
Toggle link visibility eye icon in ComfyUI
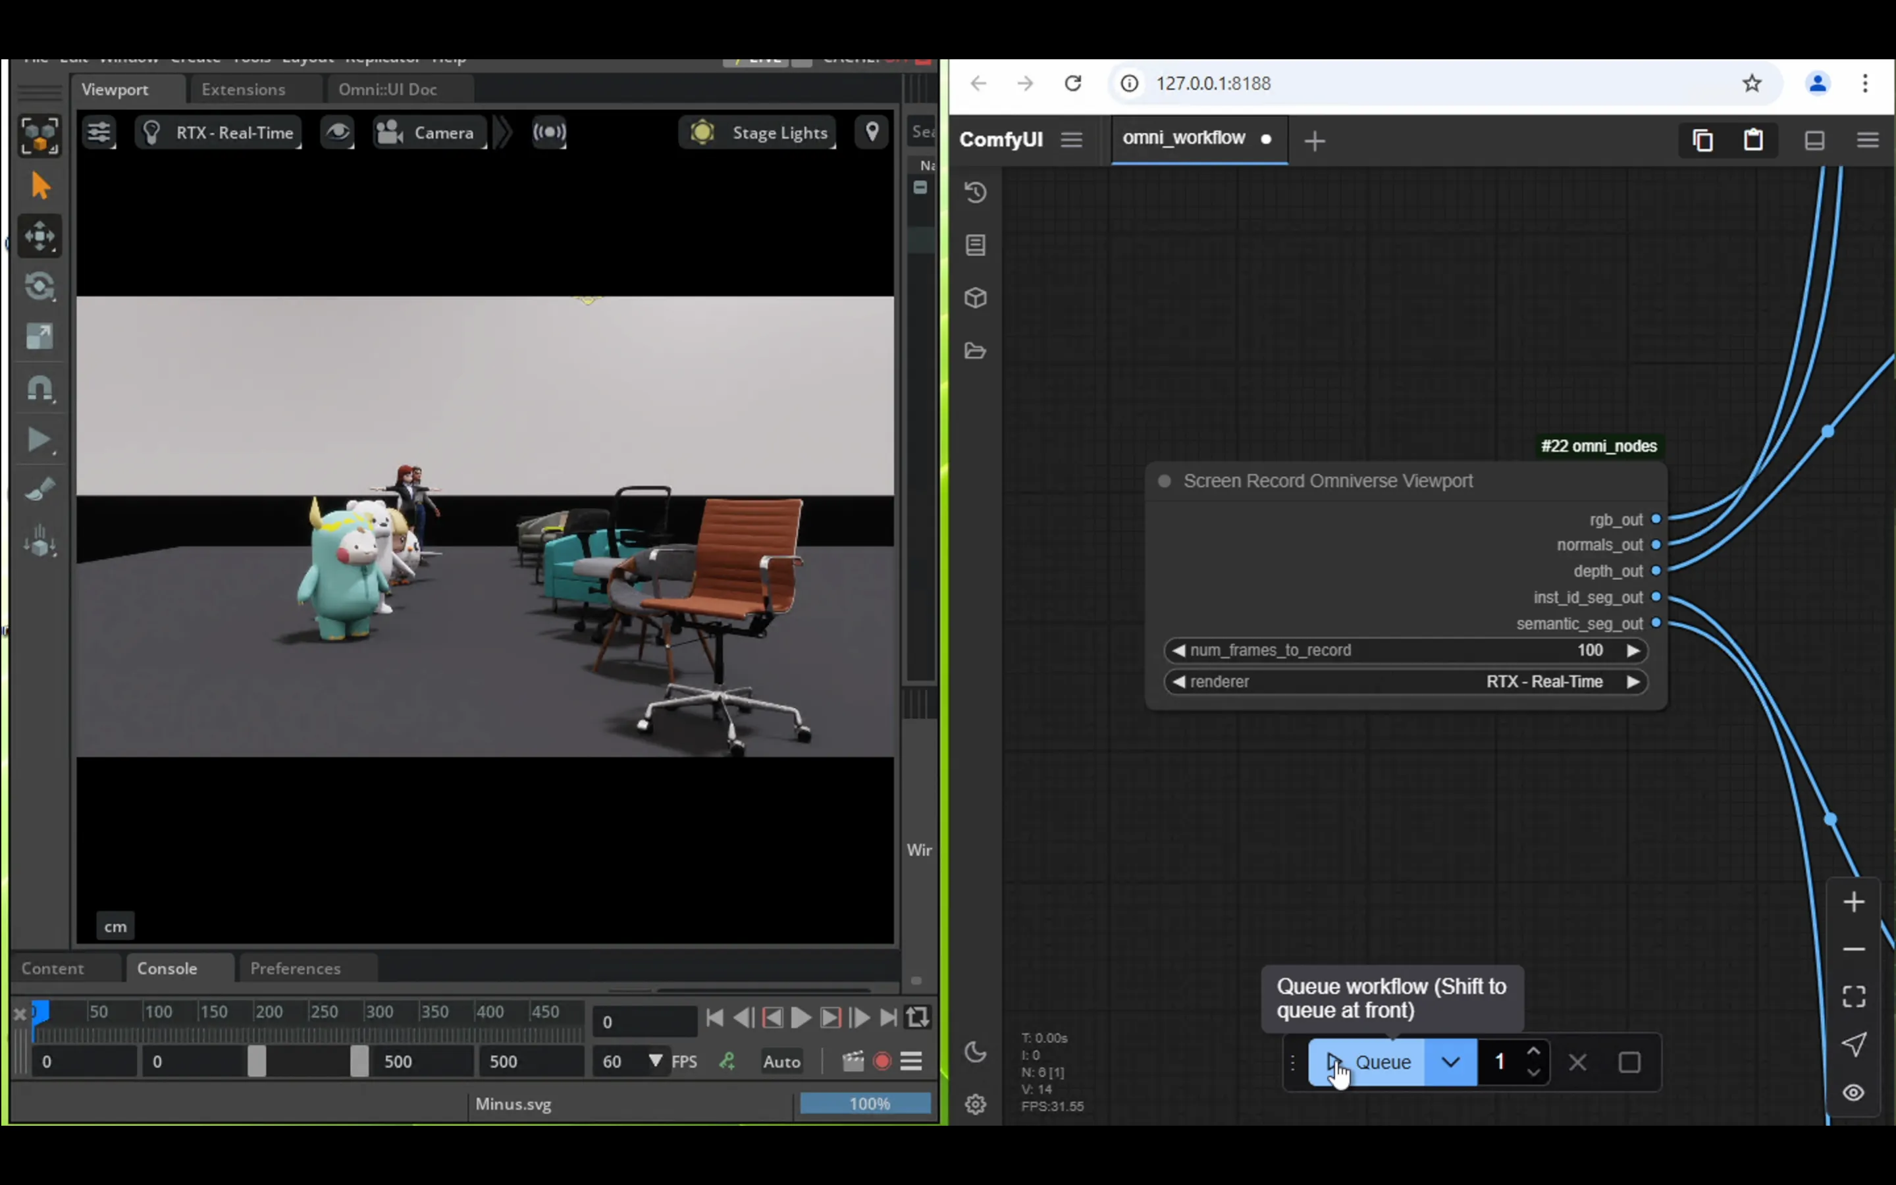[x=1853, y=1093]
